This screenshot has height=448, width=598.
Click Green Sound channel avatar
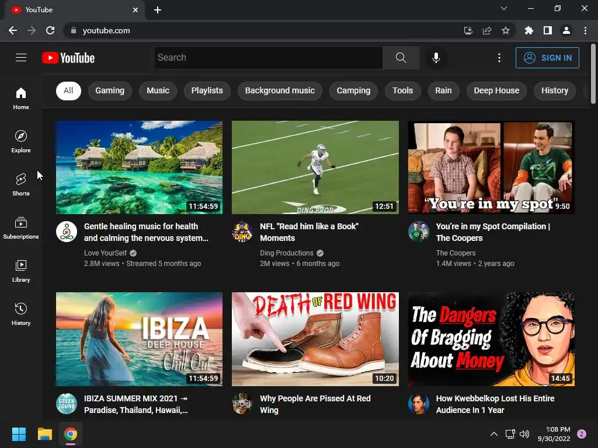(67, 404)
